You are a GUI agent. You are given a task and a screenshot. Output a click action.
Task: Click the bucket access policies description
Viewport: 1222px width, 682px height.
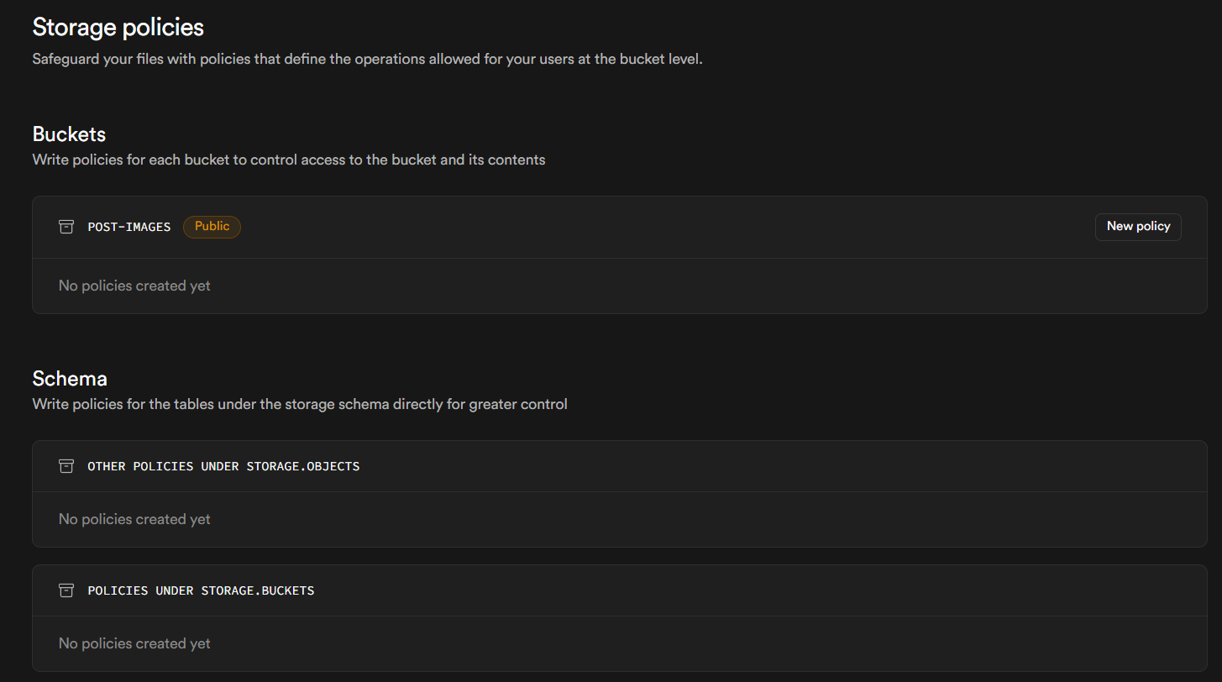click(289, 160)
